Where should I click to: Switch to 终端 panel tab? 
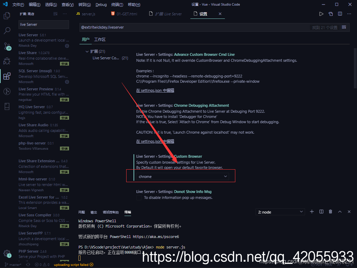coord(128,212)
